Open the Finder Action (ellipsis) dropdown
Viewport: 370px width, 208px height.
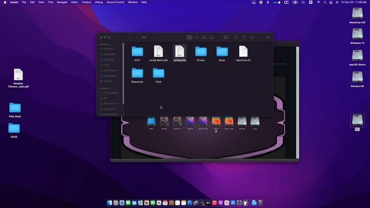253,37
